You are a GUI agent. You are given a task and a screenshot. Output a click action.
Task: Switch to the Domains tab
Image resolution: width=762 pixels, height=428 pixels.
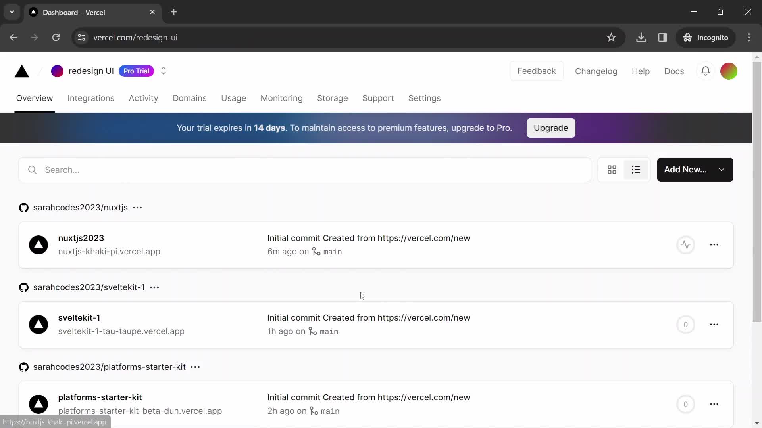[x=190, y=98]
